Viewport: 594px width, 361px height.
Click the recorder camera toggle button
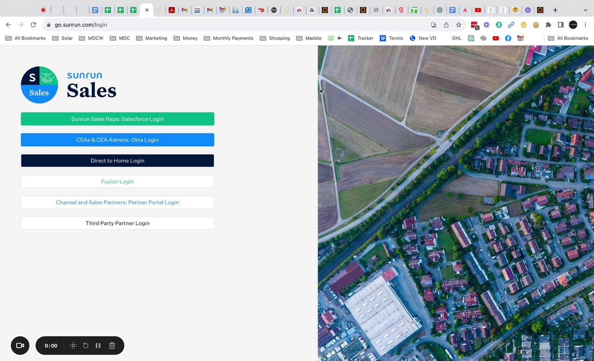click(x=20, y=346)
